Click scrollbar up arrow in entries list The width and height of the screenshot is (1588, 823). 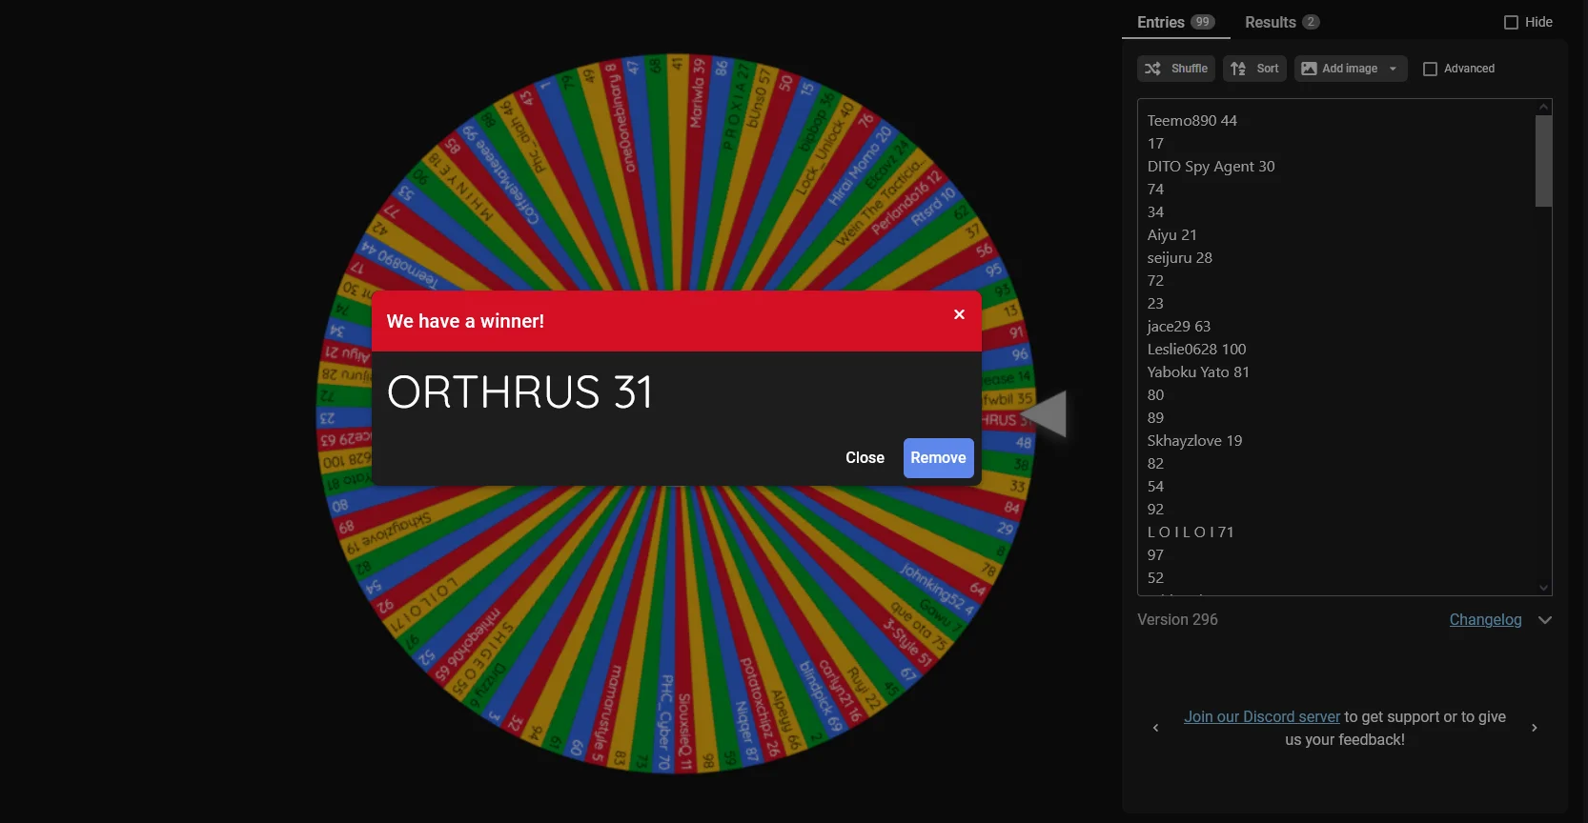[1543, 107]
